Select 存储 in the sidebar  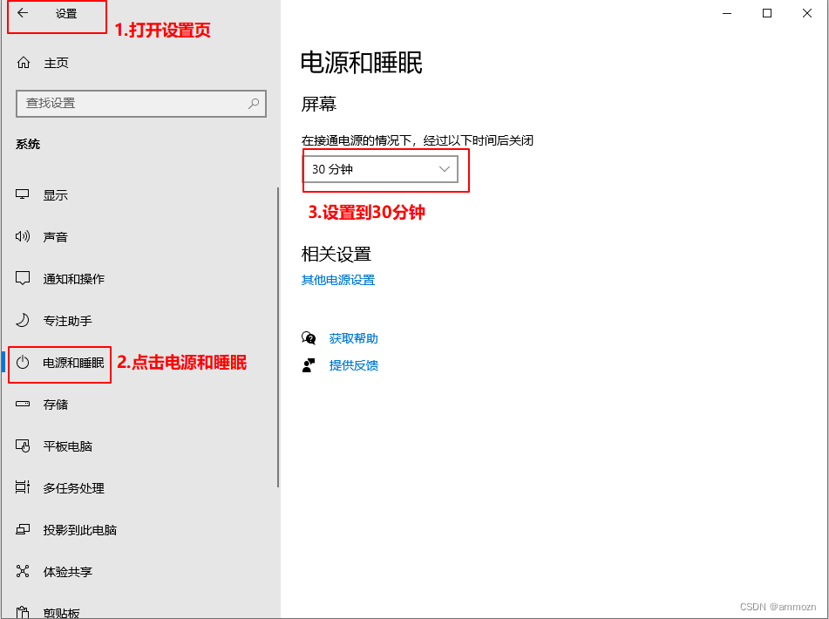[56, 405]
